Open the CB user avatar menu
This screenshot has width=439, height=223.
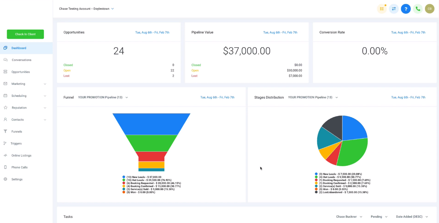pos(430,9)
